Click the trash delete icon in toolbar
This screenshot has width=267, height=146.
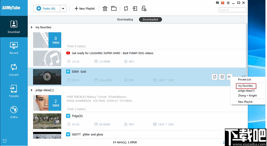(x=105, y=8)
